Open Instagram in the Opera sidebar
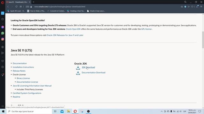Viewport: 204px width, 114px height. pos(3,39)
